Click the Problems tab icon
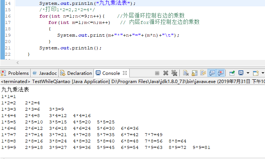The height and width of the screenshot is (159, 265). click(3, 73)
